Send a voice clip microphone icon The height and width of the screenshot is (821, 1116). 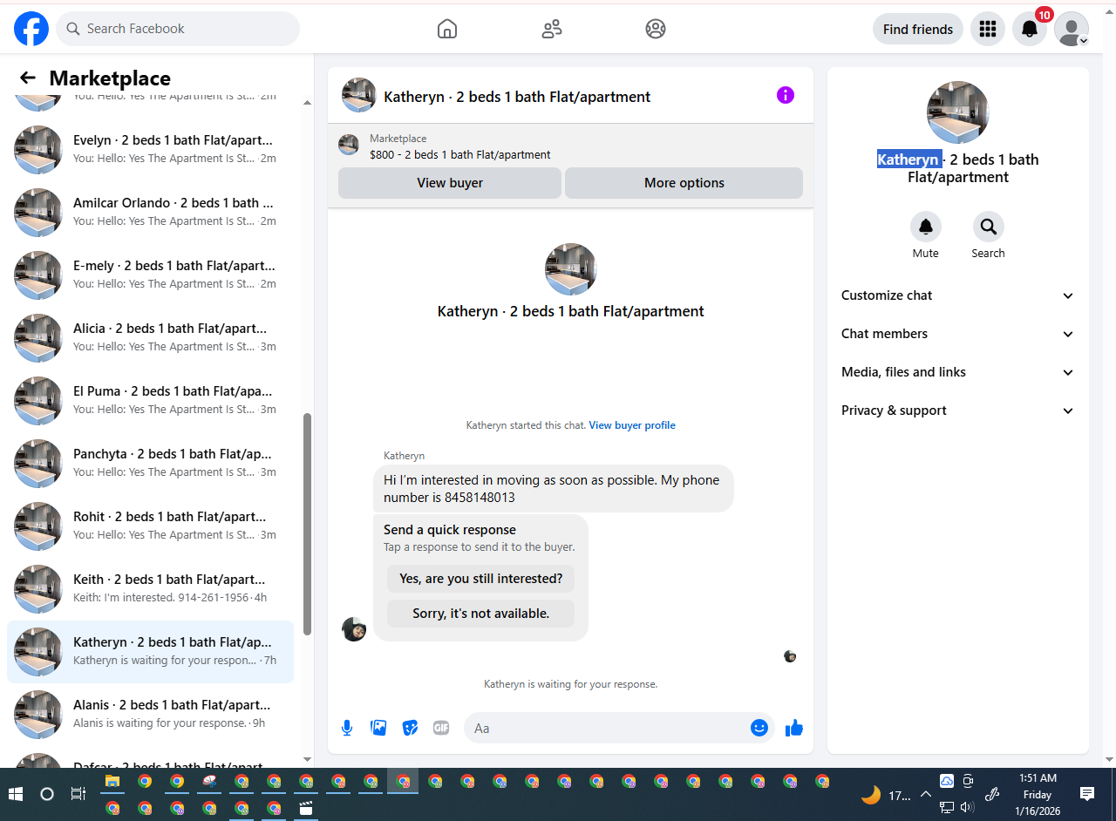pos(347,728)
